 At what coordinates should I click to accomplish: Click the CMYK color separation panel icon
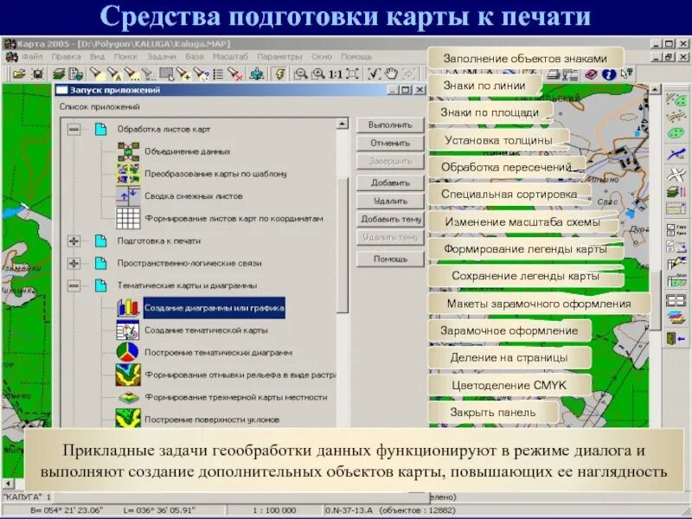(x=676, y=318)
